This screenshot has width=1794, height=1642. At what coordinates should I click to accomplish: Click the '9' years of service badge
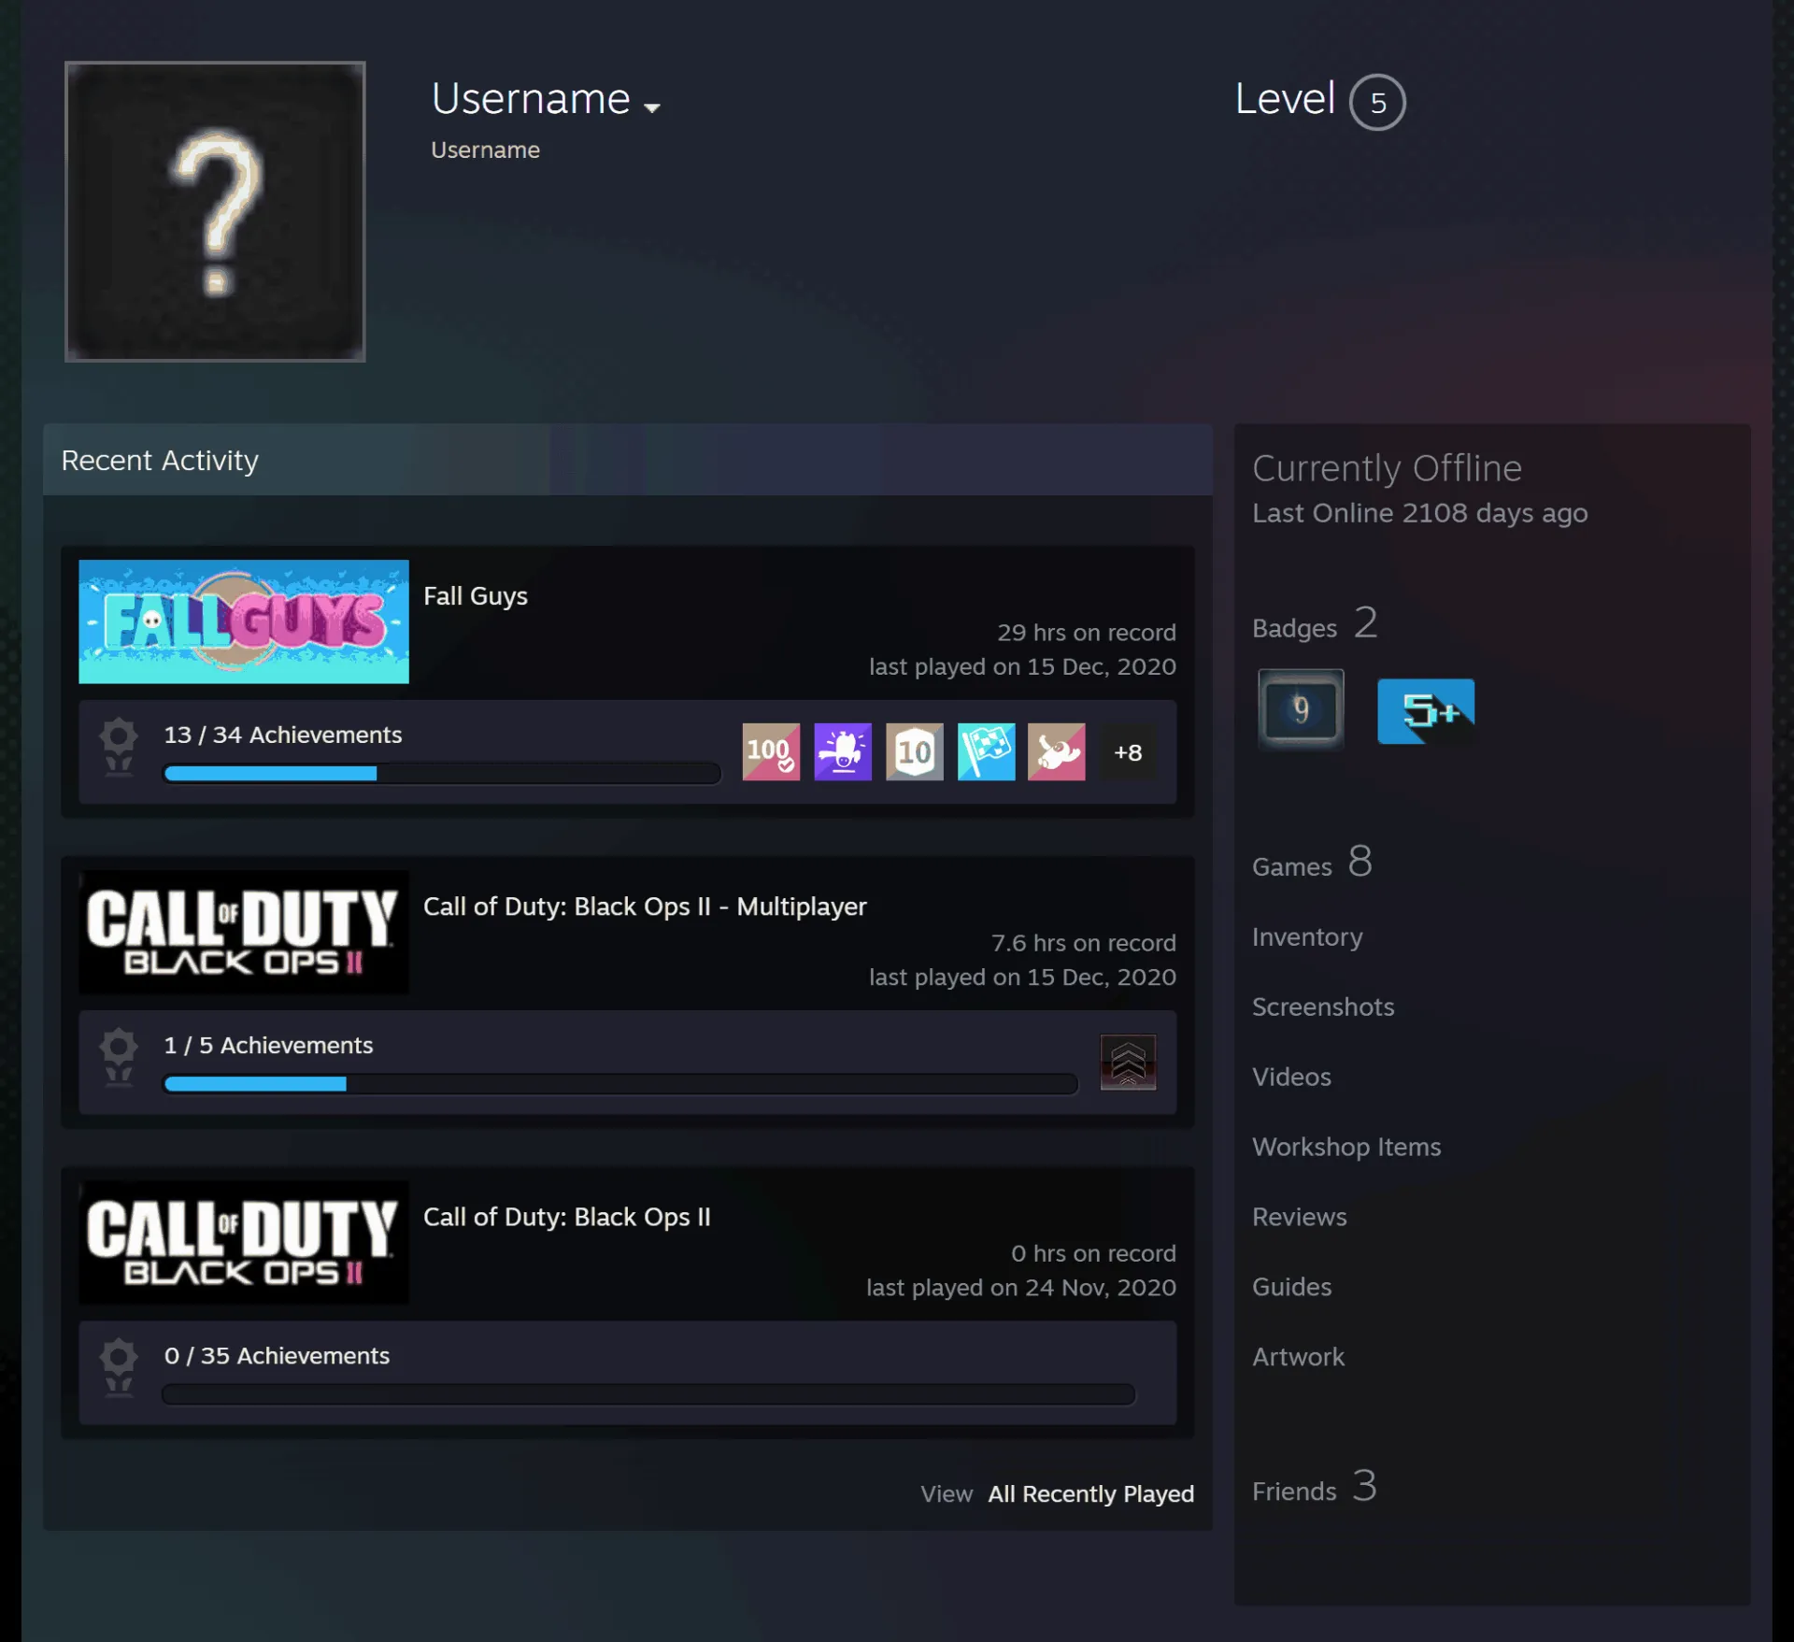point(1301,709)
